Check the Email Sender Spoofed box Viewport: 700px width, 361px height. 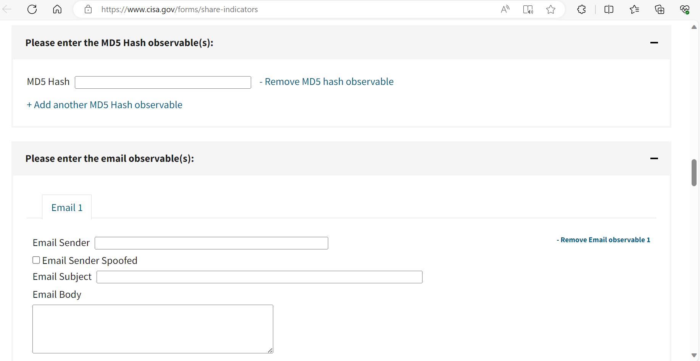36,260
